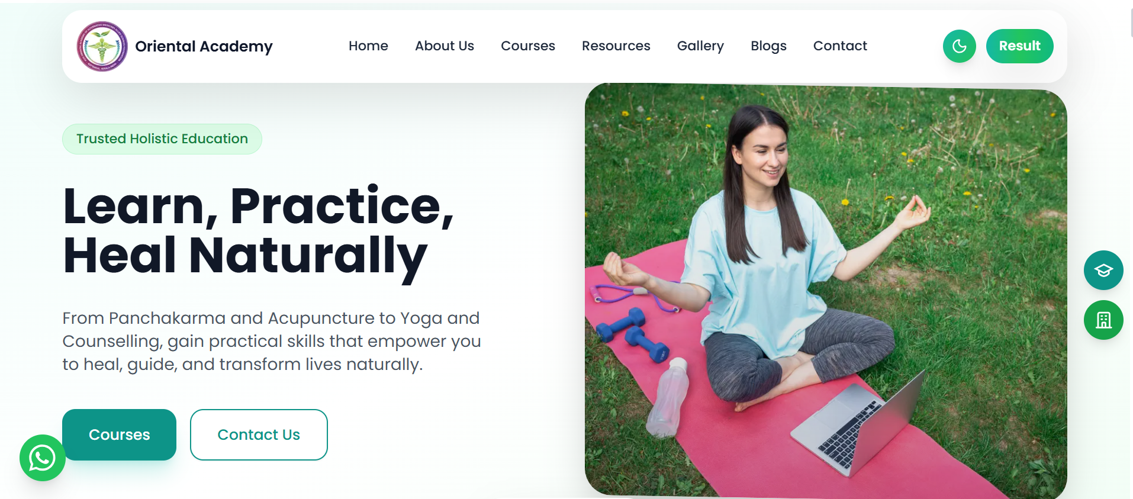Go to the Home menu item

368,46
